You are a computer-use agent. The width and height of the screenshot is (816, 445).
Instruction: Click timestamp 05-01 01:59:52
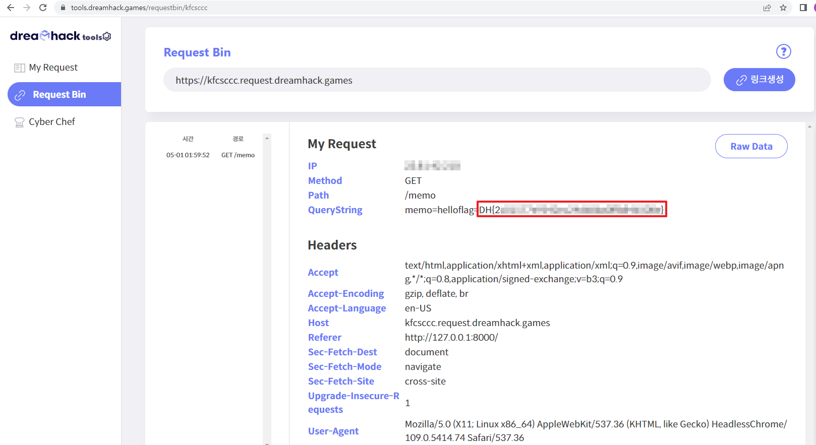(188, 155)
